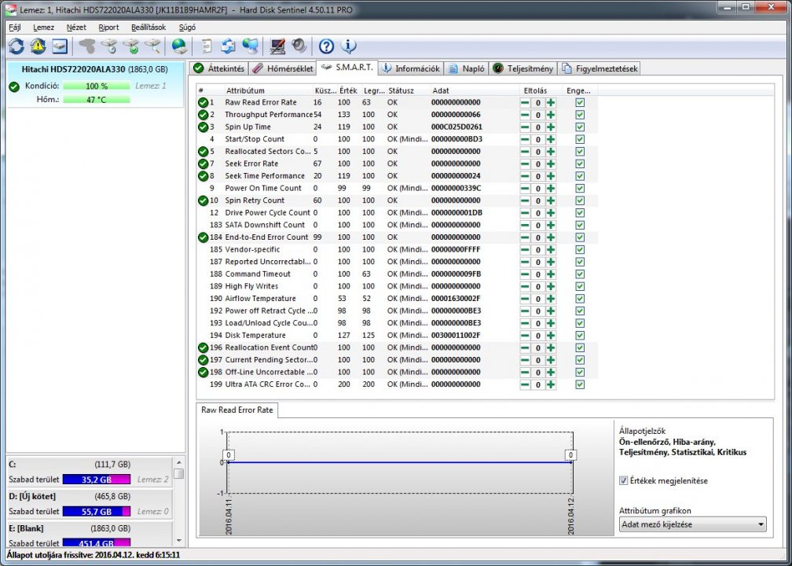
Task: Open the Fájl menu
Action: point(15,28)
